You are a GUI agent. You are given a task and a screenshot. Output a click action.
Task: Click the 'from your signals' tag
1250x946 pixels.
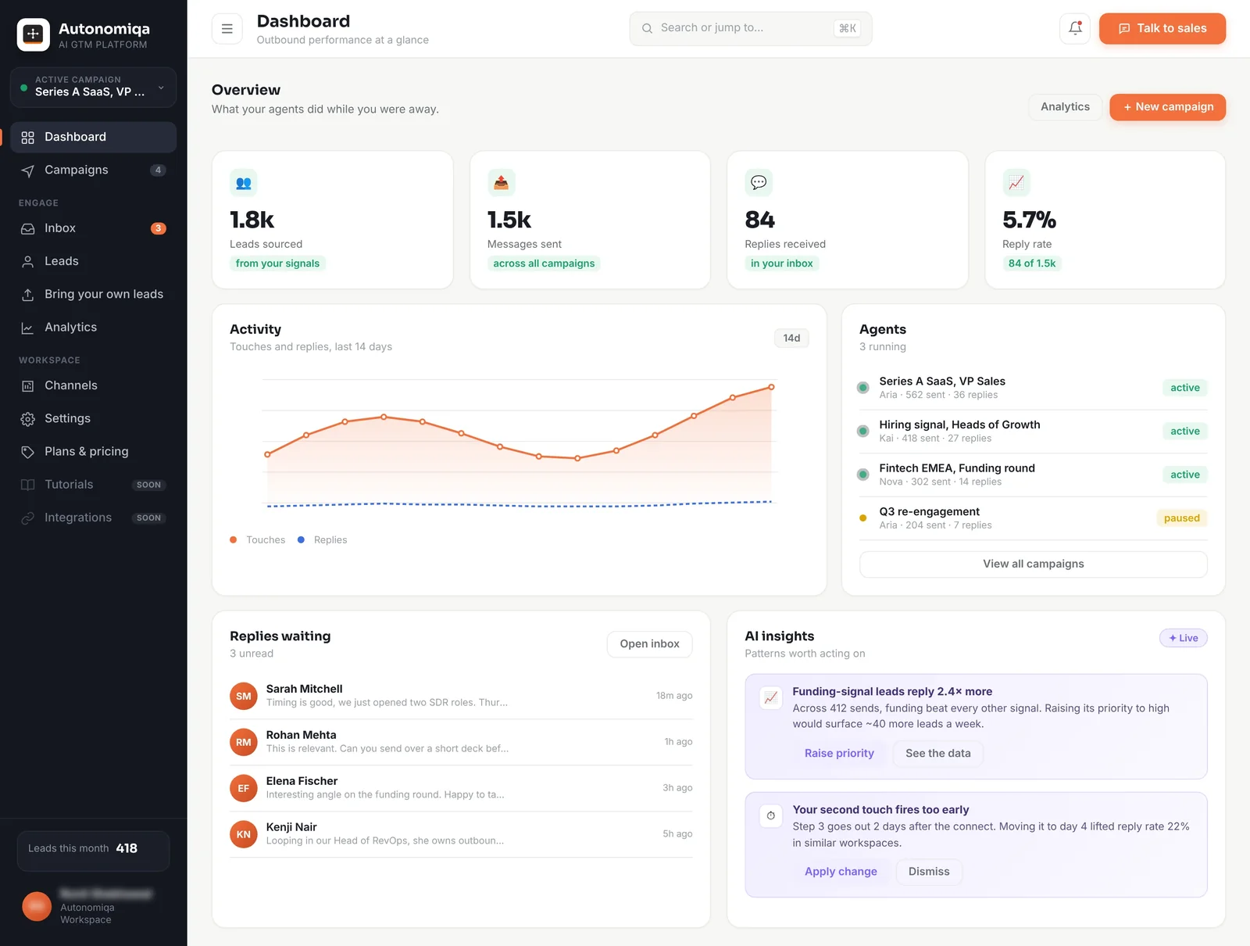pyautogui.click(x=277, y=263)
